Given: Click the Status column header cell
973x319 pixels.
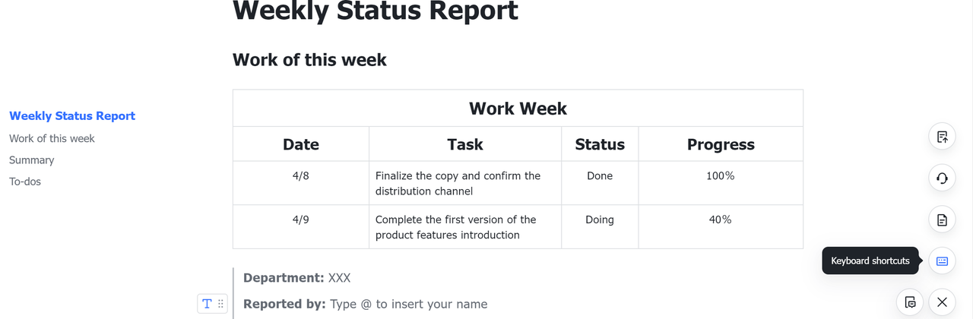Looking at the screenshot, I should click(600, 144).
